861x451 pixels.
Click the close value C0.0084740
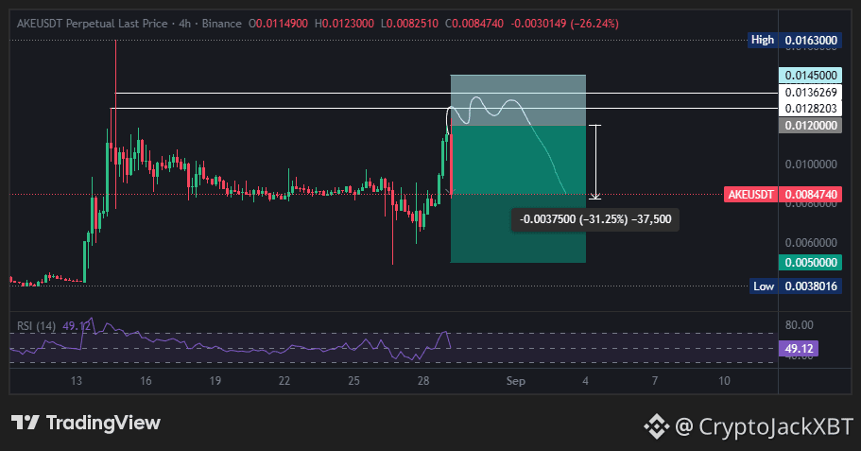click(x=474, y=24)
